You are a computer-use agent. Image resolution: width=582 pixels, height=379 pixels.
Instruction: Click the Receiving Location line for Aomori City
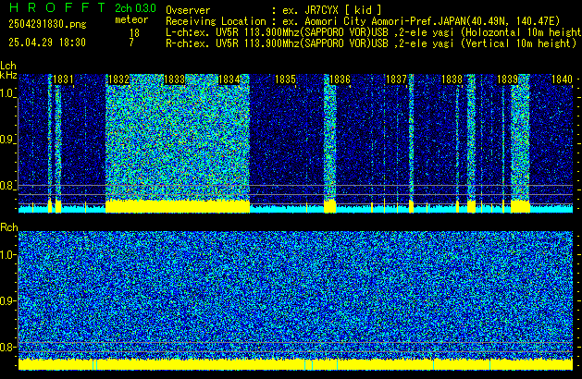coord(363,21)
